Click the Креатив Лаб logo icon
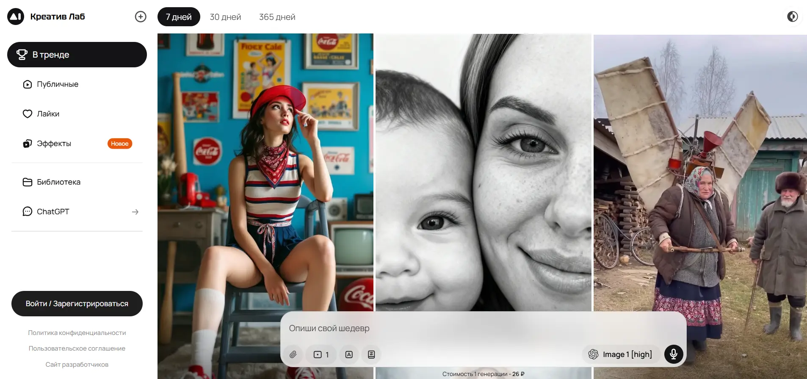 click(16, 17)
